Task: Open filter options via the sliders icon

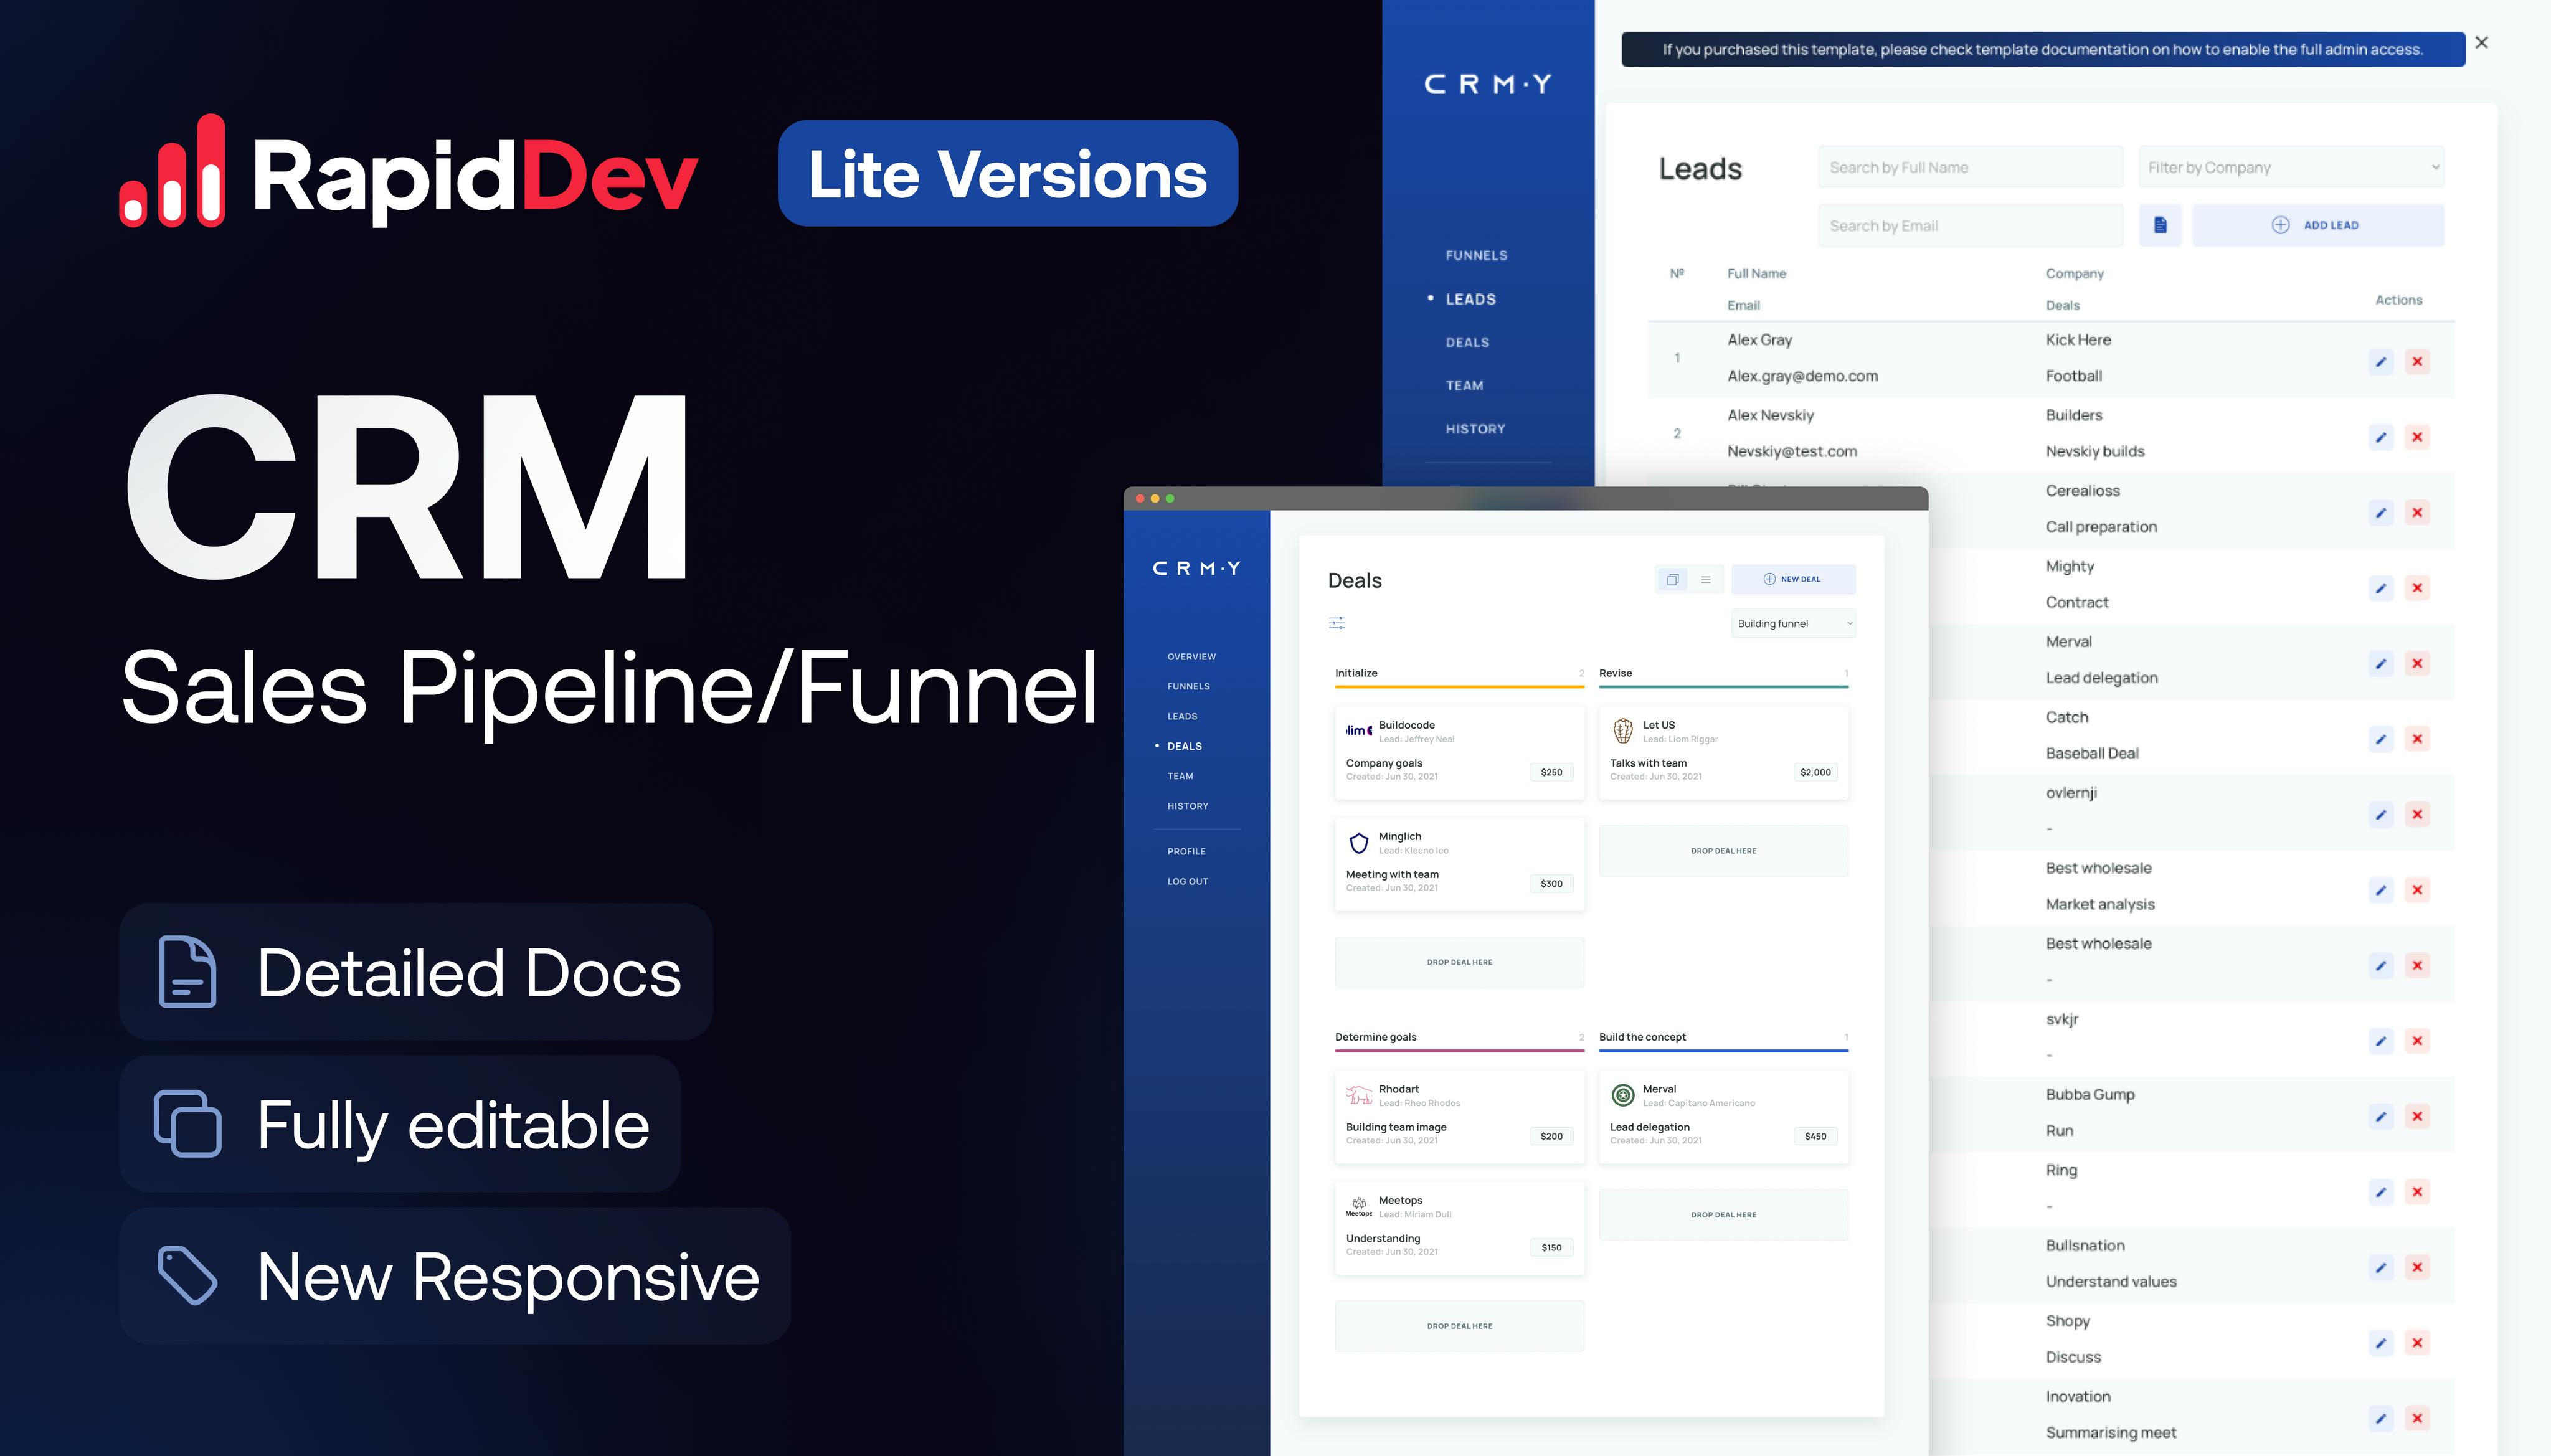Action: (1338, 623)
